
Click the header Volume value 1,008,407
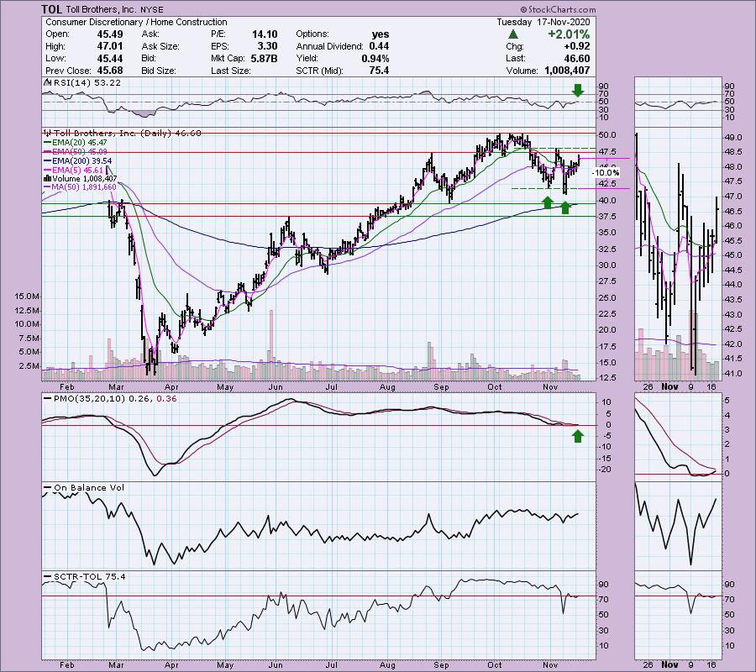click(x=567, y=71)
